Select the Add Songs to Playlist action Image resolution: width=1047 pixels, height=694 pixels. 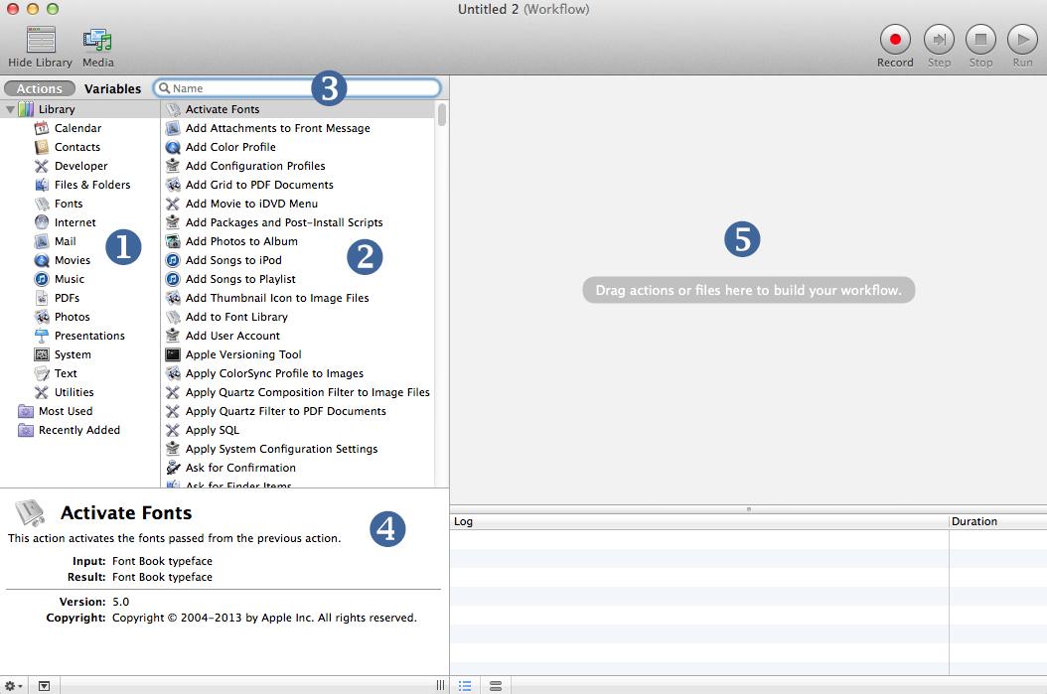(x=298, y=279)
